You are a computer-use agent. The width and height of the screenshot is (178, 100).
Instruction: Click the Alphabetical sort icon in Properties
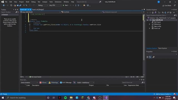[x=150, y=57]
